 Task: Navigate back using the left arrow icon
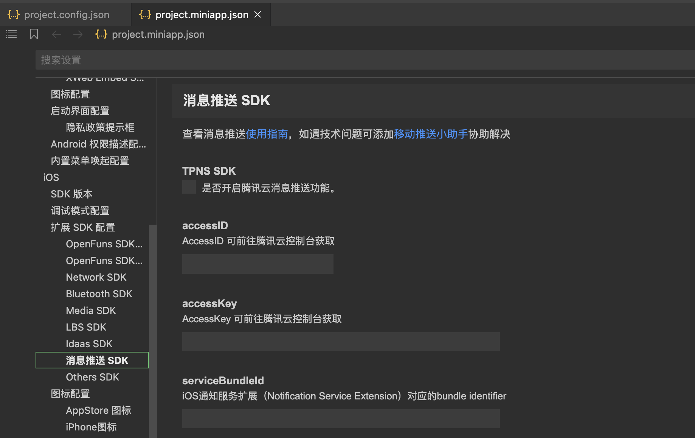pos(56,34)
